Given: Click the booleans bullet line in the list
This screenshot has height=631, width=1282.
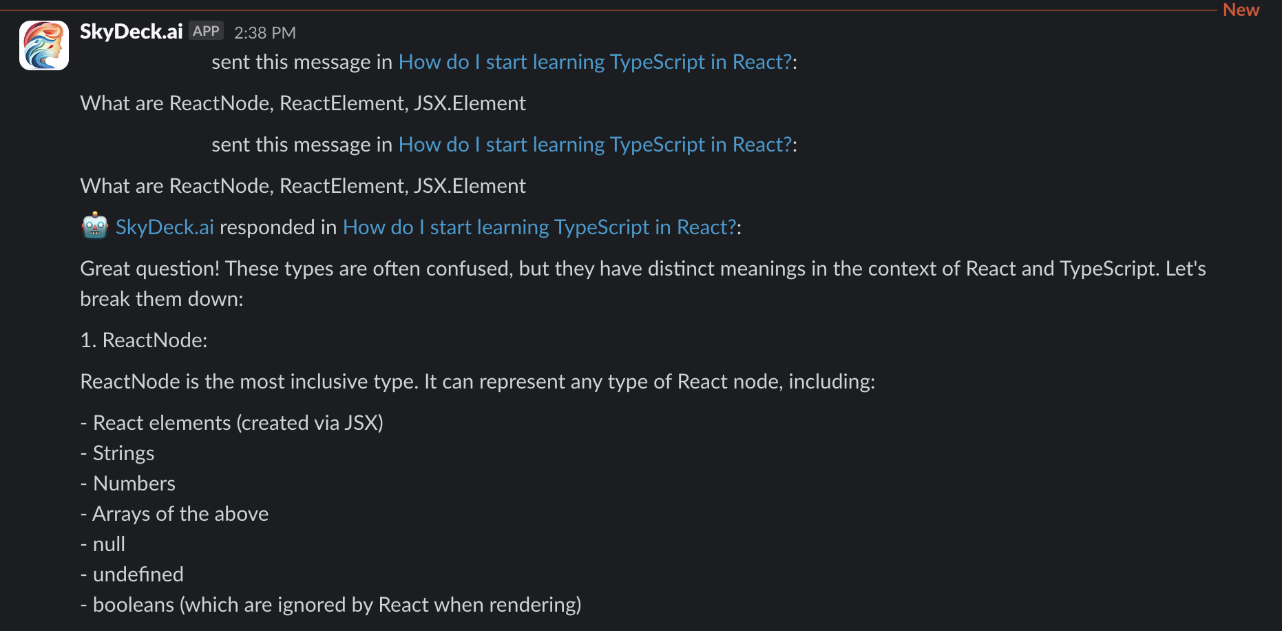Looking at the screenshot, I should tap(330, 604).
